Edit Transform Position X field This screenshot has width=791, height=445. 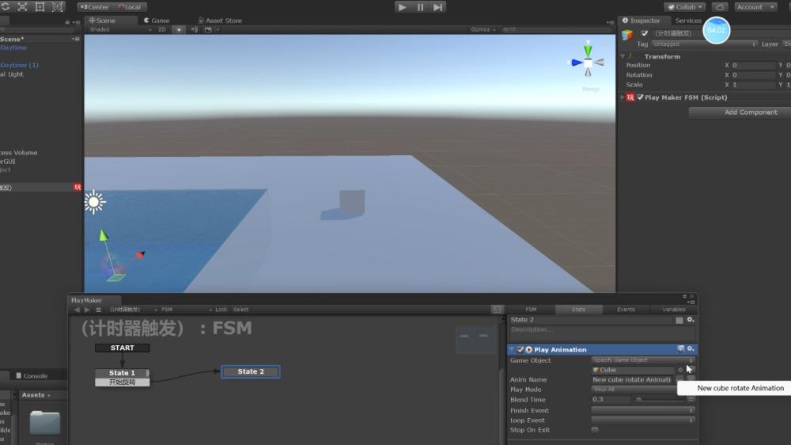753,65
